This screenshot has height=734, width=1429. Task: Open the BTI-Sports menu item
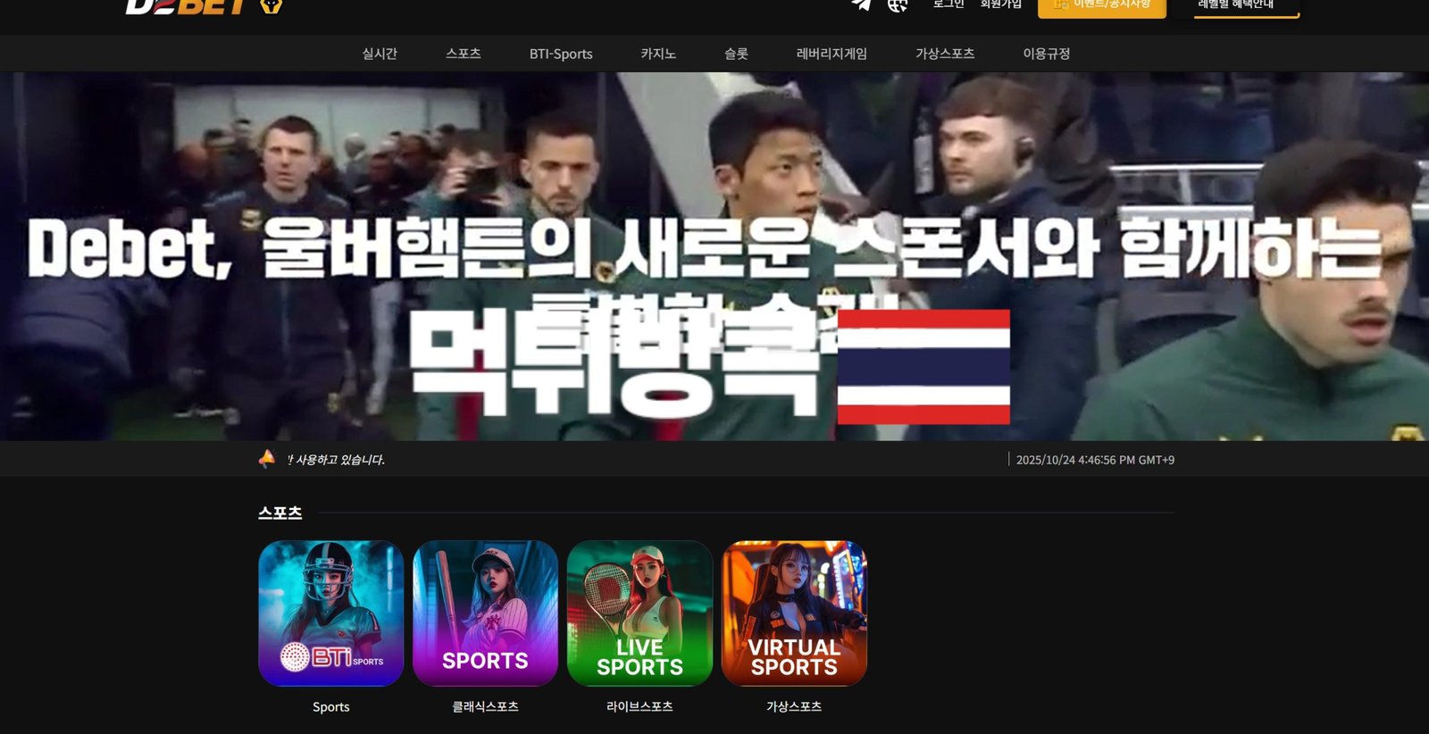(561, 54)
